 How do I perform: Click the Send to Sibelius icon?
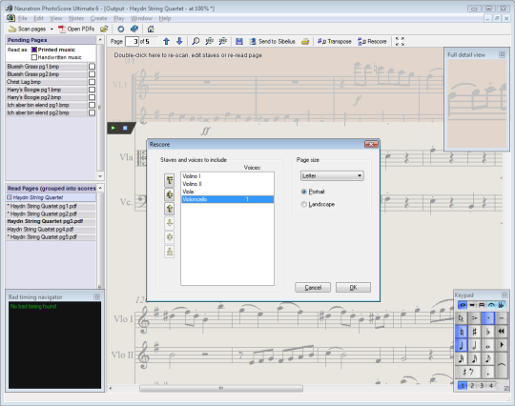[252, 41]
